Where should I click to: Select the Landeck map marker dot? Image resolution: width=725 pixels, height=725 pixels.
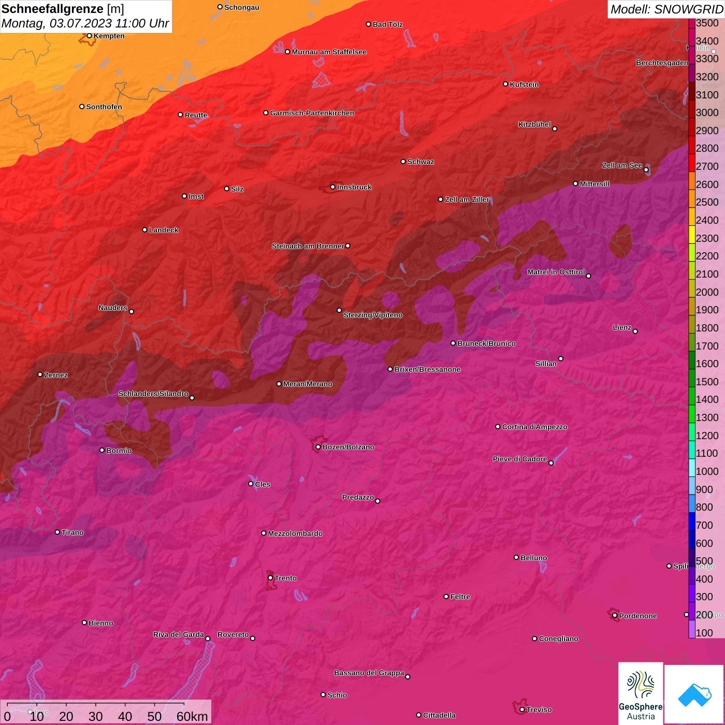click(x=144, y=229)
